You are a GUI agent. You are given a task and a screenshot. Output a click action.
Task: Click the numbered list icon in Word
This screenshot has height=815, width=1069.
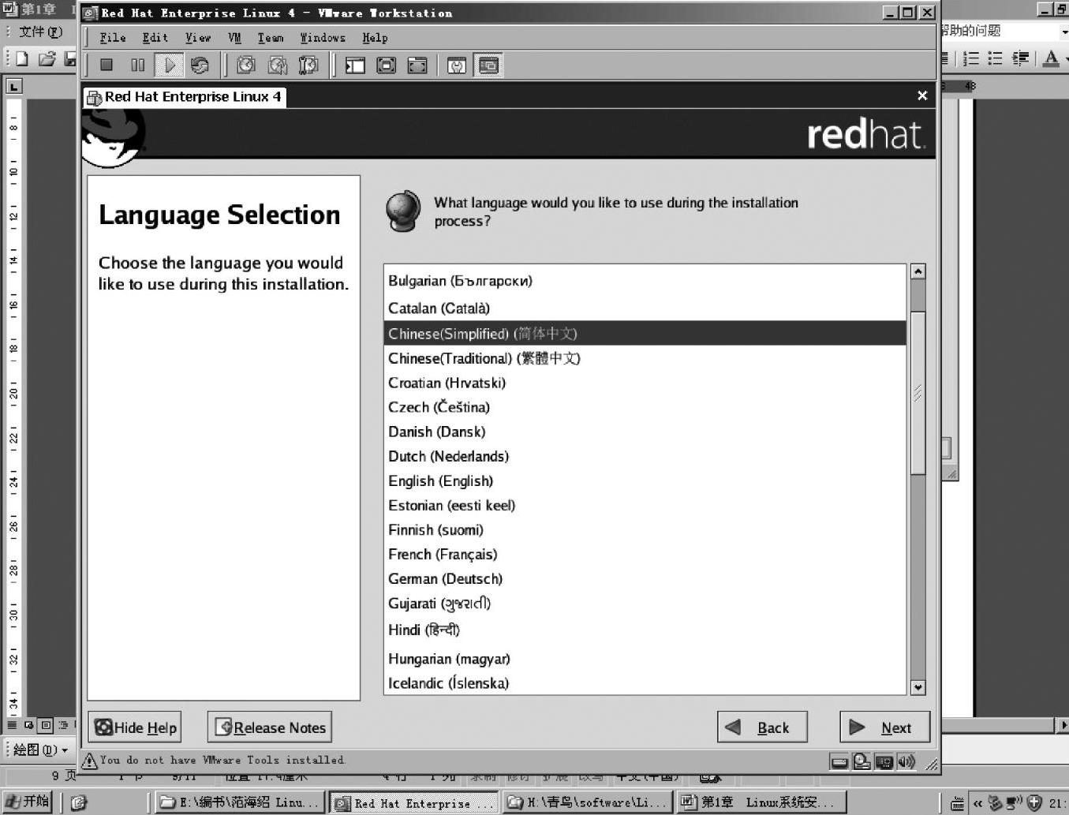[x=971, y=58]
